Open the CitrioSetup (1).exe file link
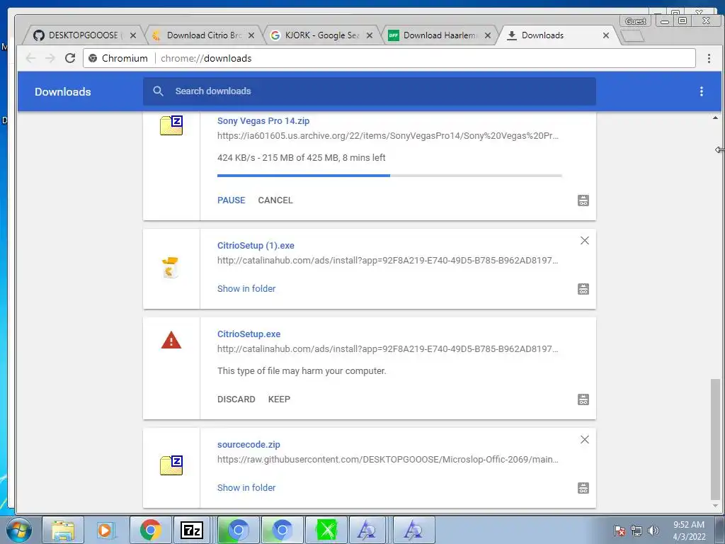This screenshot has width=725, height=544. click(256, 246)
